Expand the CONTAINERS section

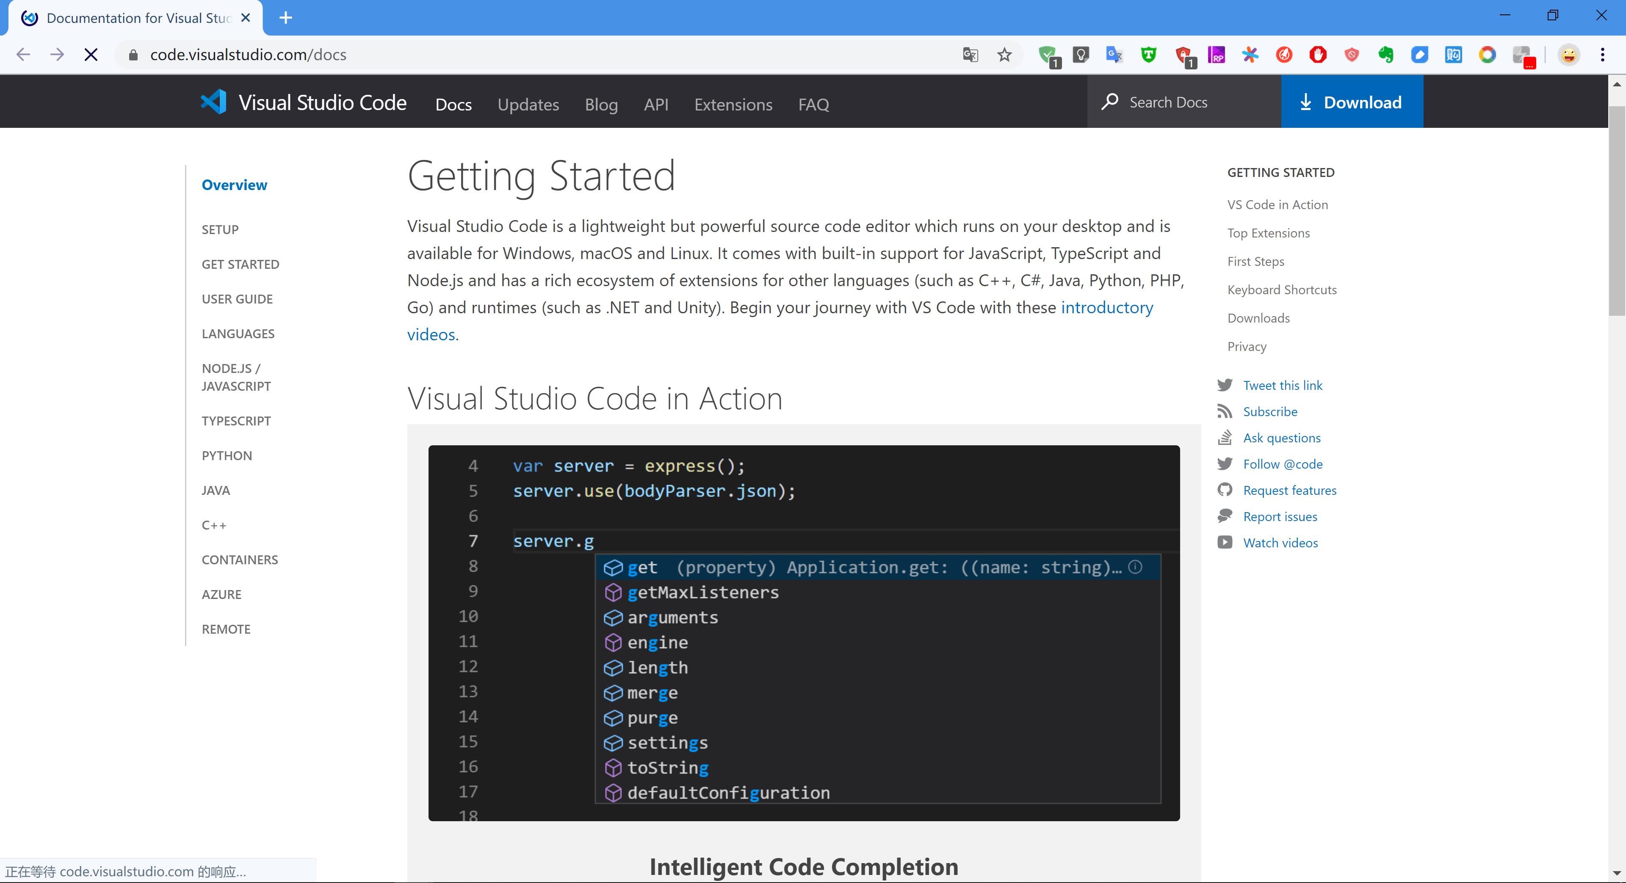click(x=239, y=559)
